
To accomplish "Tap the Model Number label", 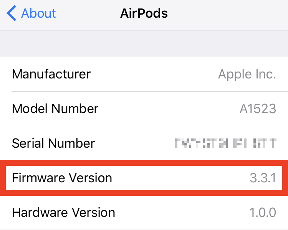I will (55, 108).
